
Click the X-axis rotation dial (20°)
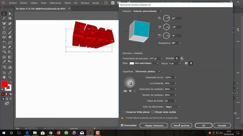click(166, 19)
